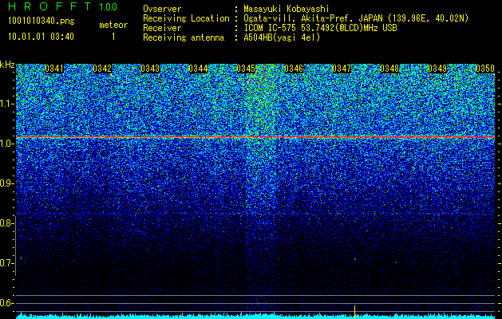502x319 pixels.
Task: Click the meteor count value 1
Action: [x=113, y=37]
